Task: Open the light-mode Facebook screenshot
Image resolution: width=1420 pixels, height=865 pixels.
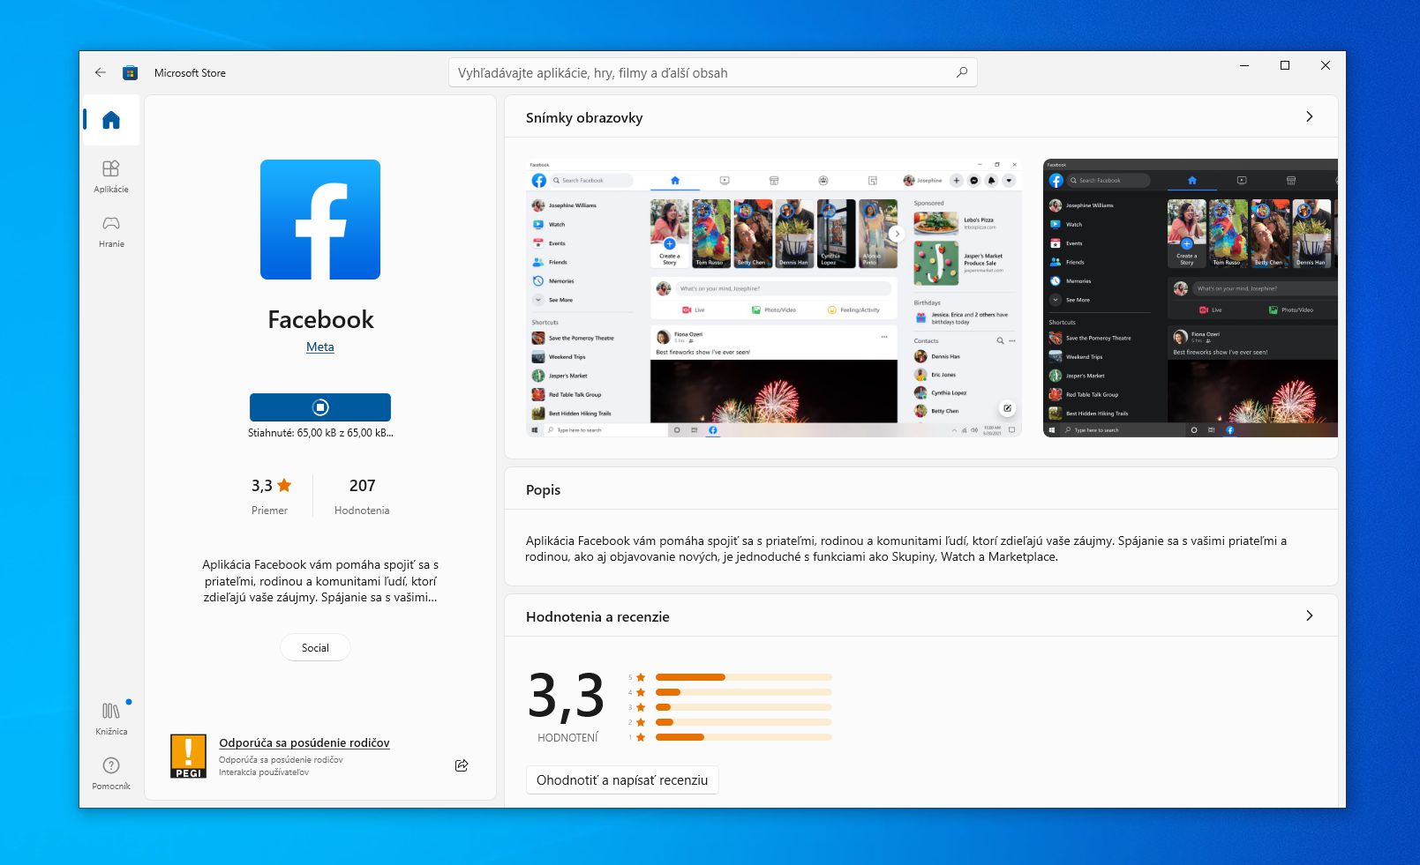Action: pyautogui.click(x=774, y=298)
